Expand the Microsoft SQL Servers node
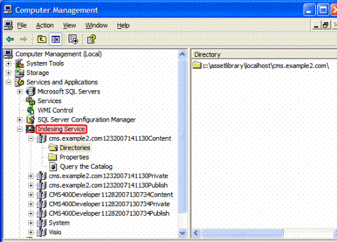 click(19, 92)
